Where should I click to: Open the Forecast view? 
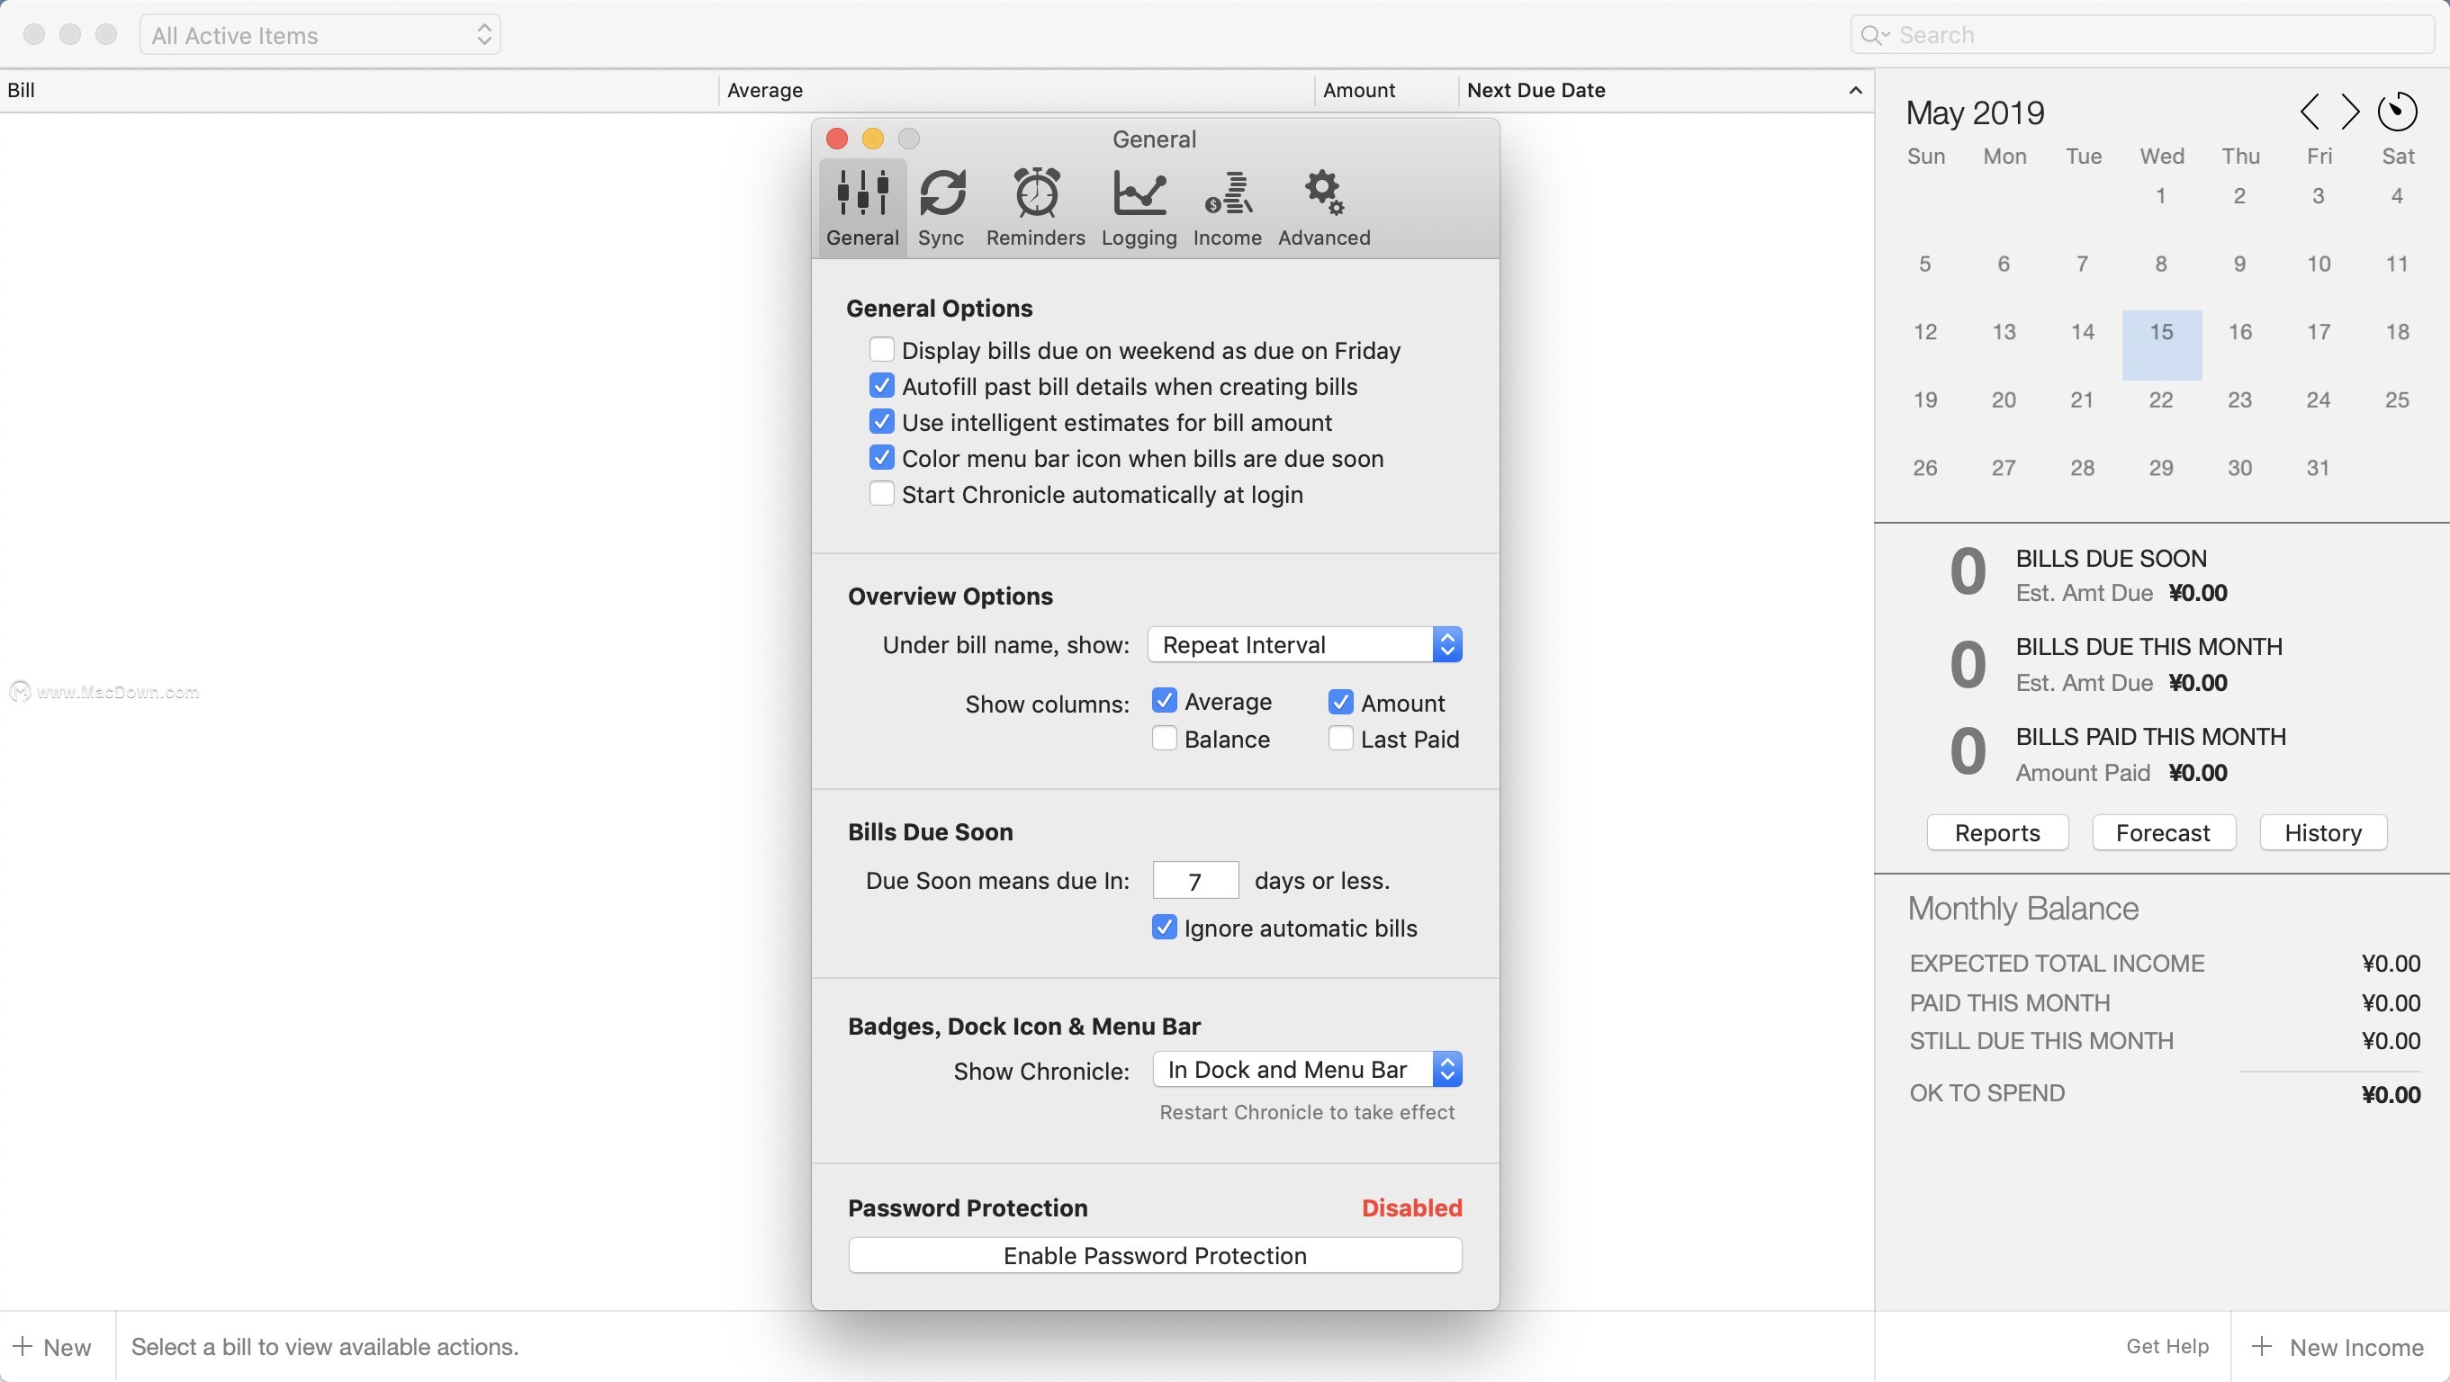coord(2162,832)
